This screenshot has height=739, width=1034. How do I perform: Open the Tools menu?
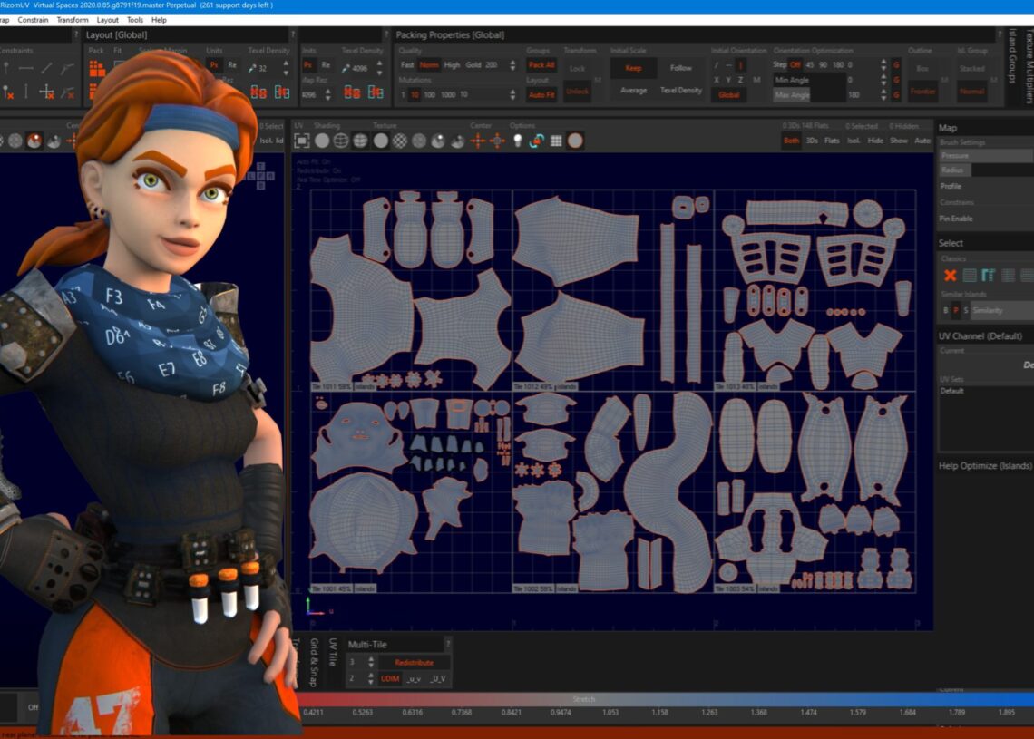[x=134, y=20]
